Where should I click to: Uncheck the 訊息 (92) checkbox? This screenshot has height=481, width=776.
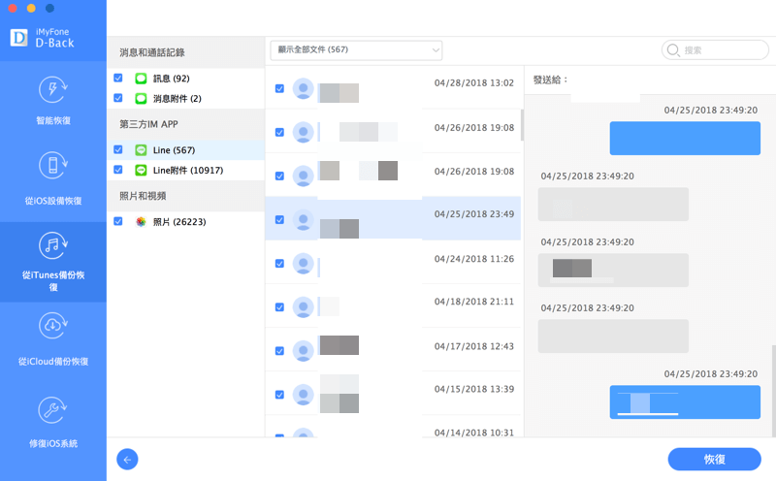[118, 78]
